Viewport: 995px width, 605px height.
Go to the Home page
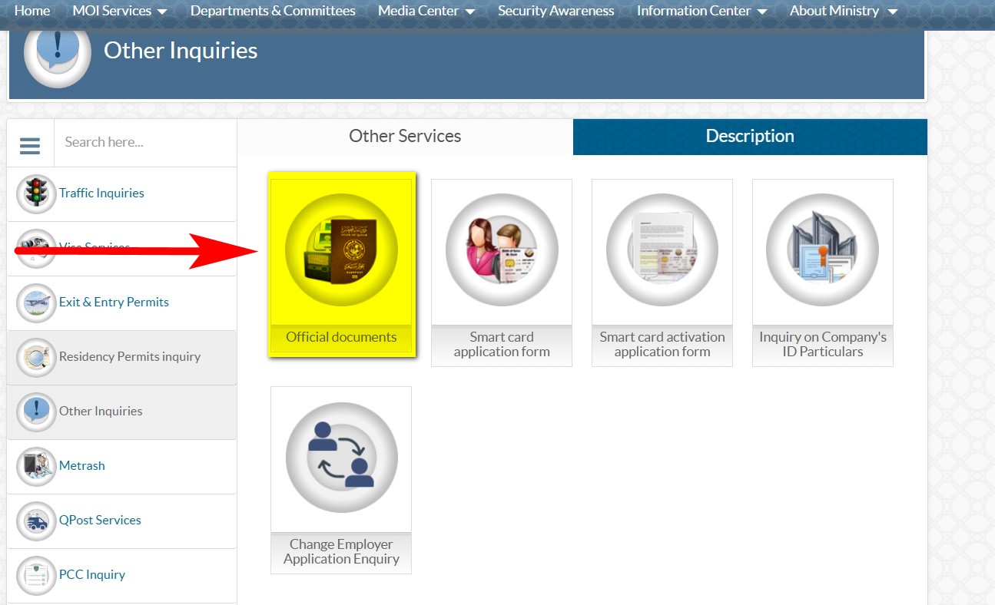pos(32,11)
